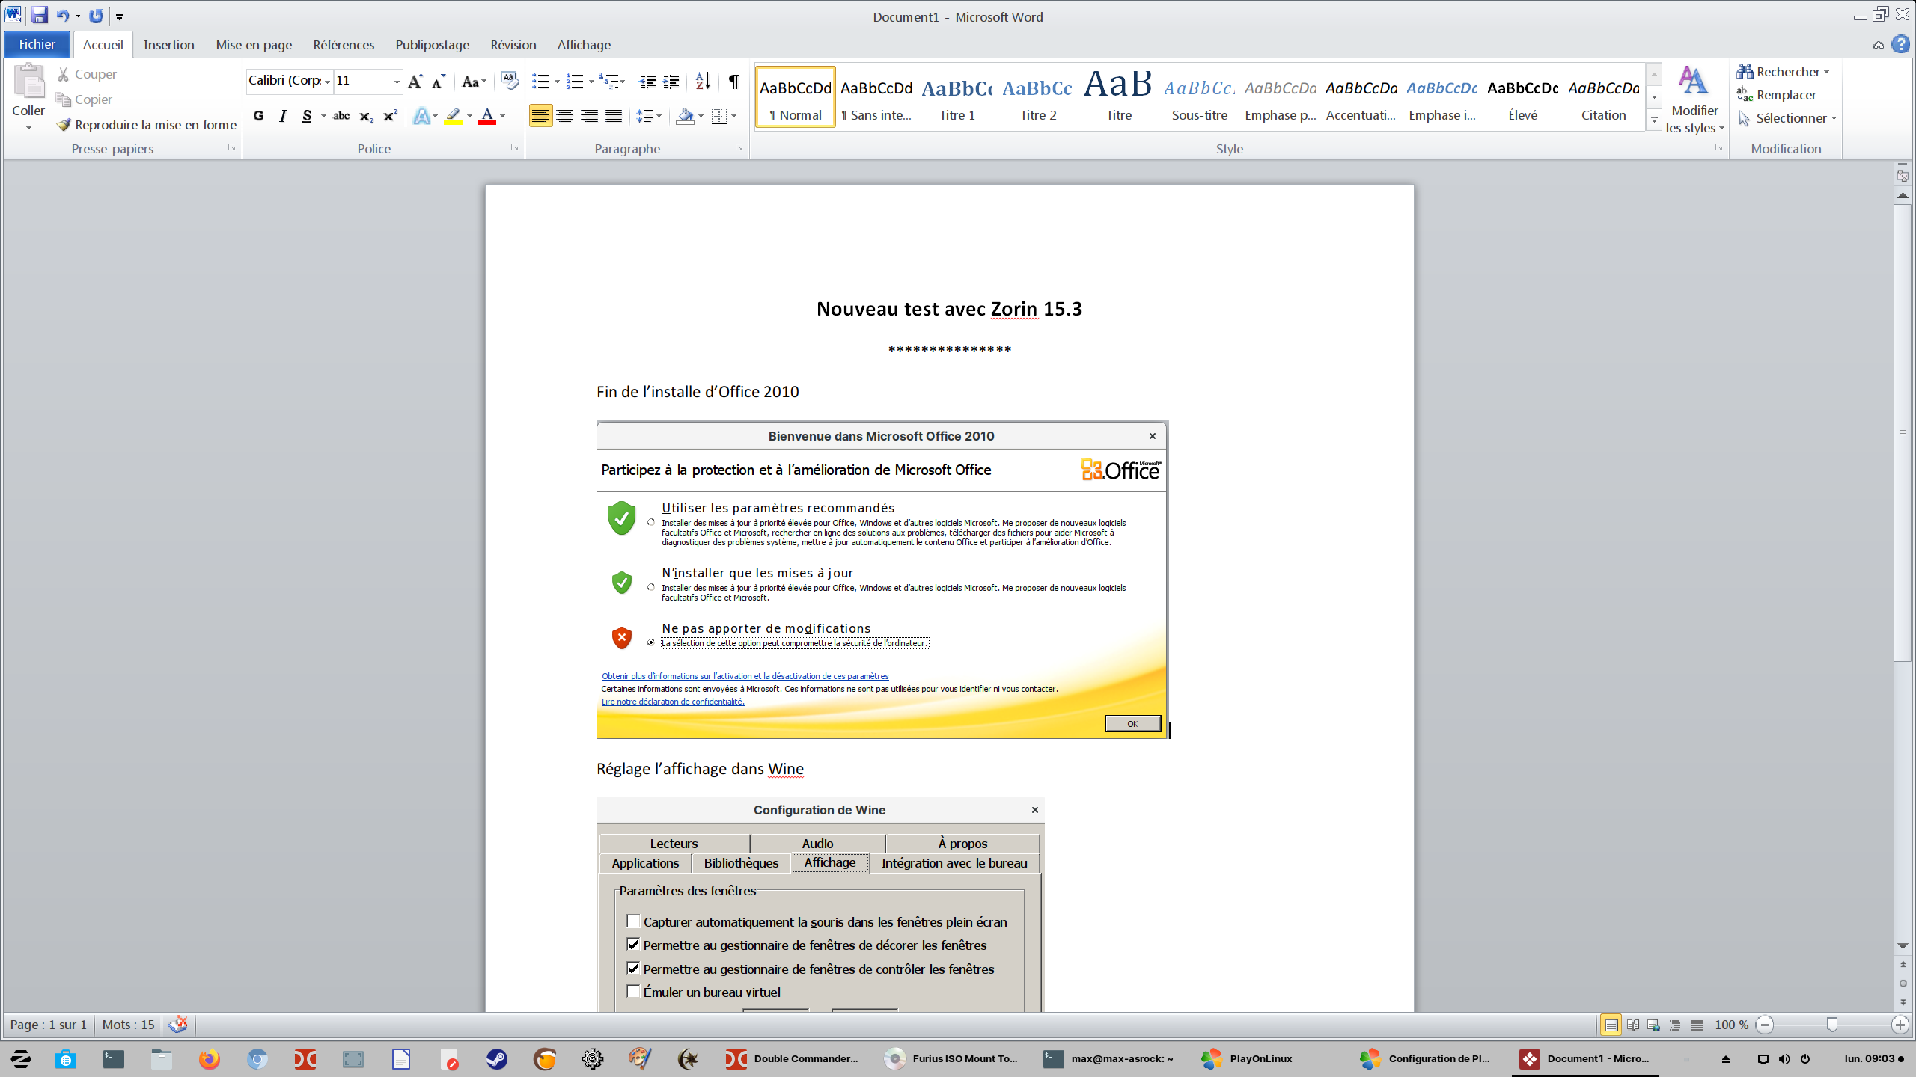Open the Fichier menu
Viewport: 1916px width, 1077px height.
click(37, 45)
